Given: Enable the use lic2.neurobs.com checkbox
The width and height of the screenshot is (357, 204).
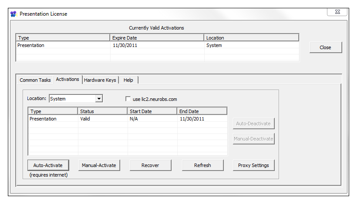Looking at the screenshot, I should coord(128,99).
